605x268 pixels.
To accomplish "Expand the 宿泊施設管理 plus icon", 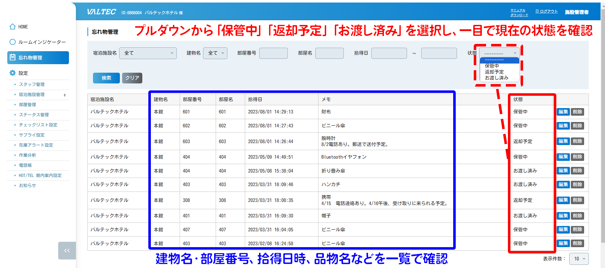I will pos(65,95).
